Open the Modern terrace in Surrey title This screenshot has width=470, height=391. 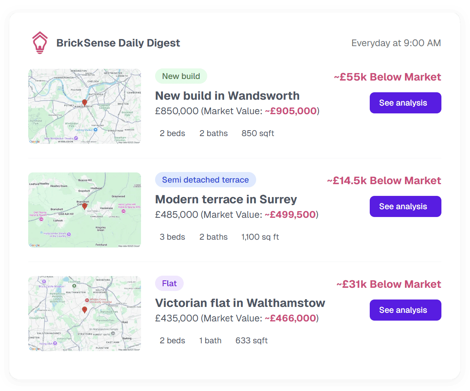point(226,199)
